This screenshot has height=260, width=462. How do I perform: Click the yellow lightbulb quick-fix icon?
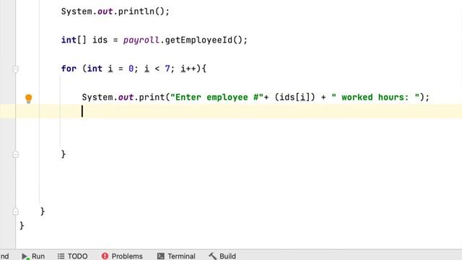click(29, 98)
